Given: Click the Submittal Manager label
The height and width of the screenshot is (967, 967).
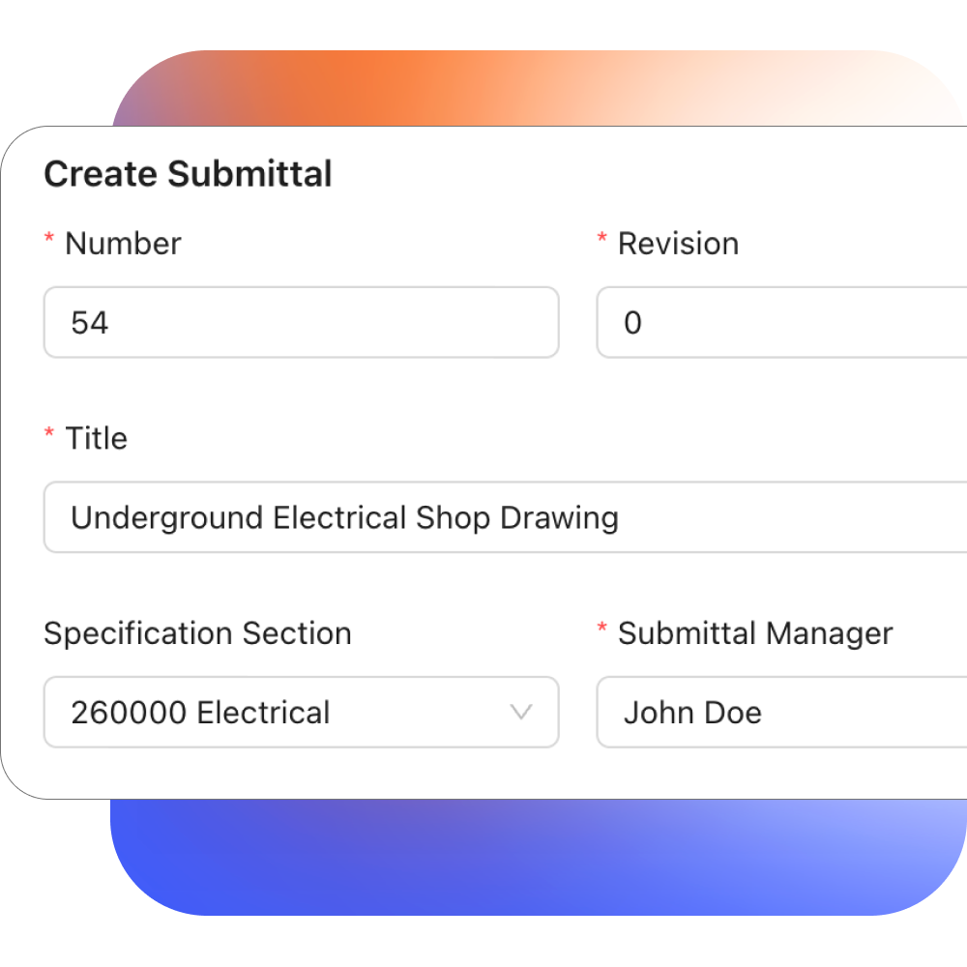Looking at the screenshot, I should (x=755, y=633).
